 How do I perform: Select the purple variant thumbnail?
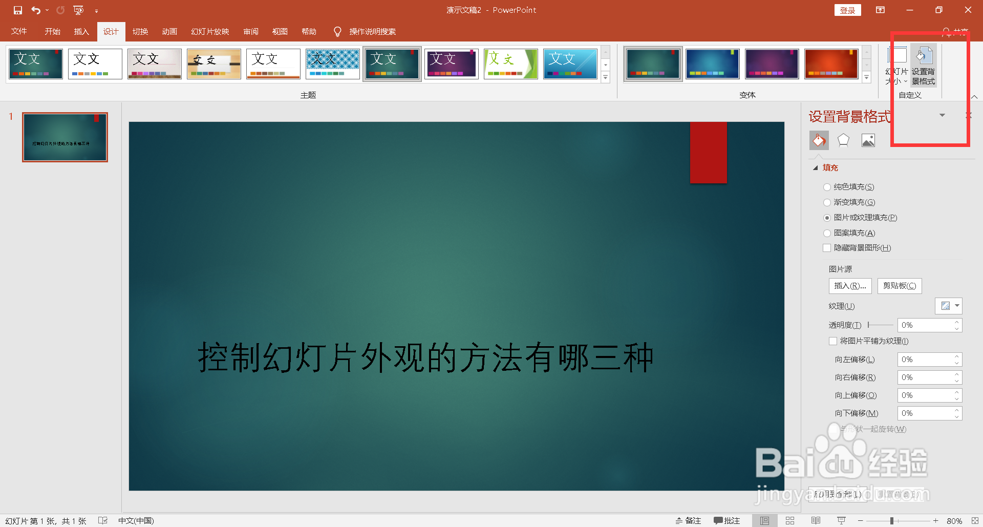tap(772, 64)
